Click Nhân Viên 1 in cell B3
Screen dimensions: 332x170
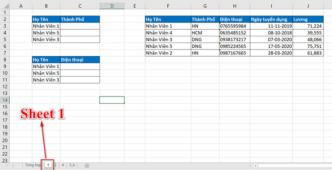coord(46,26)
